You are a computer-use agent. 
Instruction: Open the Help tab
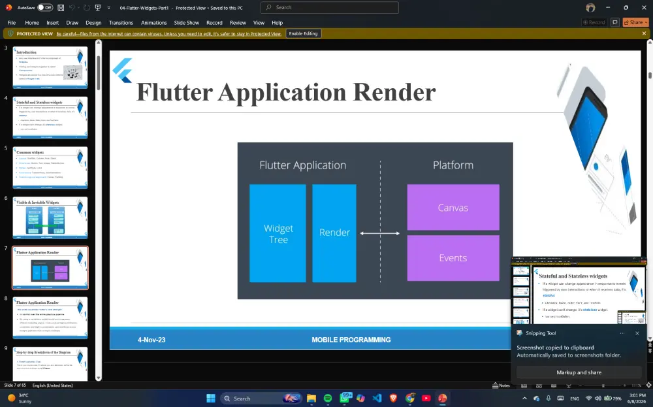[278, 22]
